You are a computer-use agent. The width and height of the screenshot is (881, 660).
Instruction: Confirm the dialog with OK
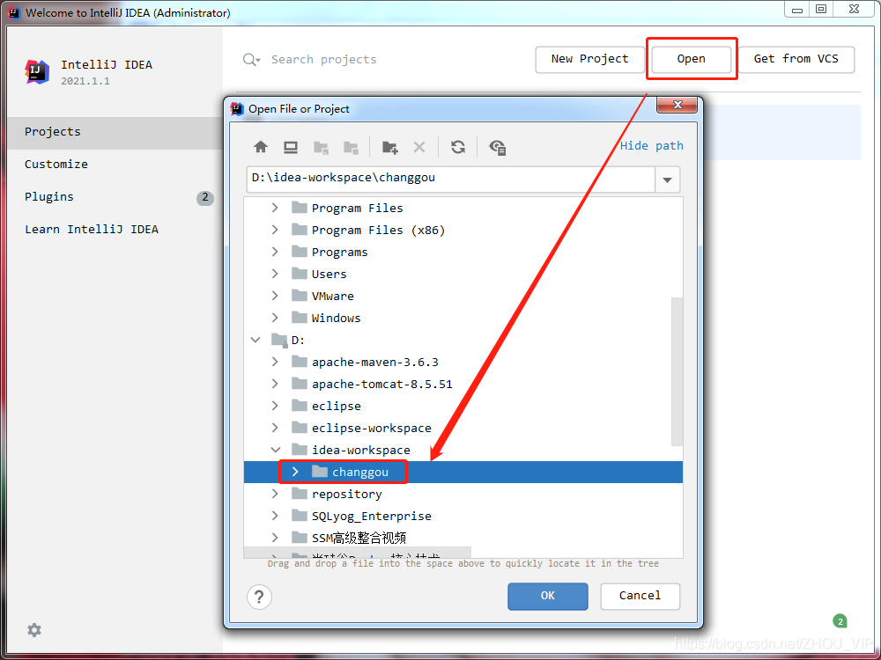[548, 596]
